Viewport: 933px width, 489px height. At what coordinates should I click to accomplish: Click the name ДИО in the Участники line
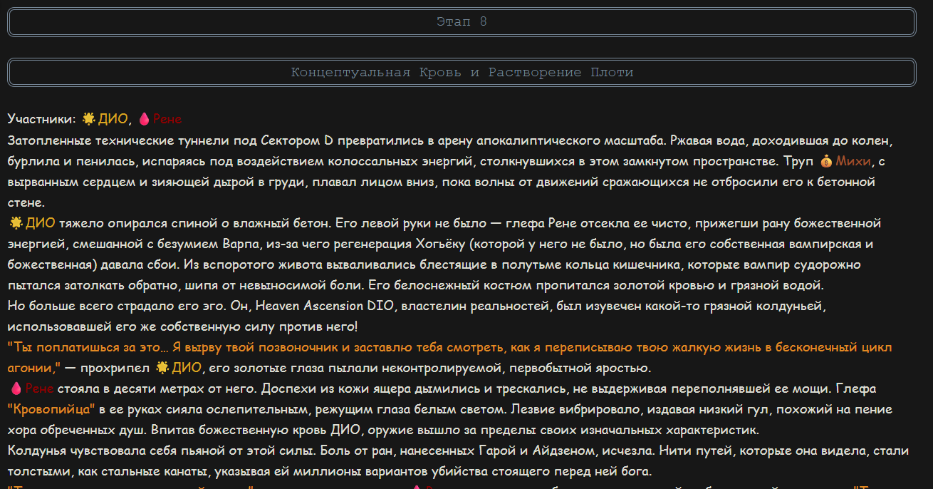[x=113, y=119]
